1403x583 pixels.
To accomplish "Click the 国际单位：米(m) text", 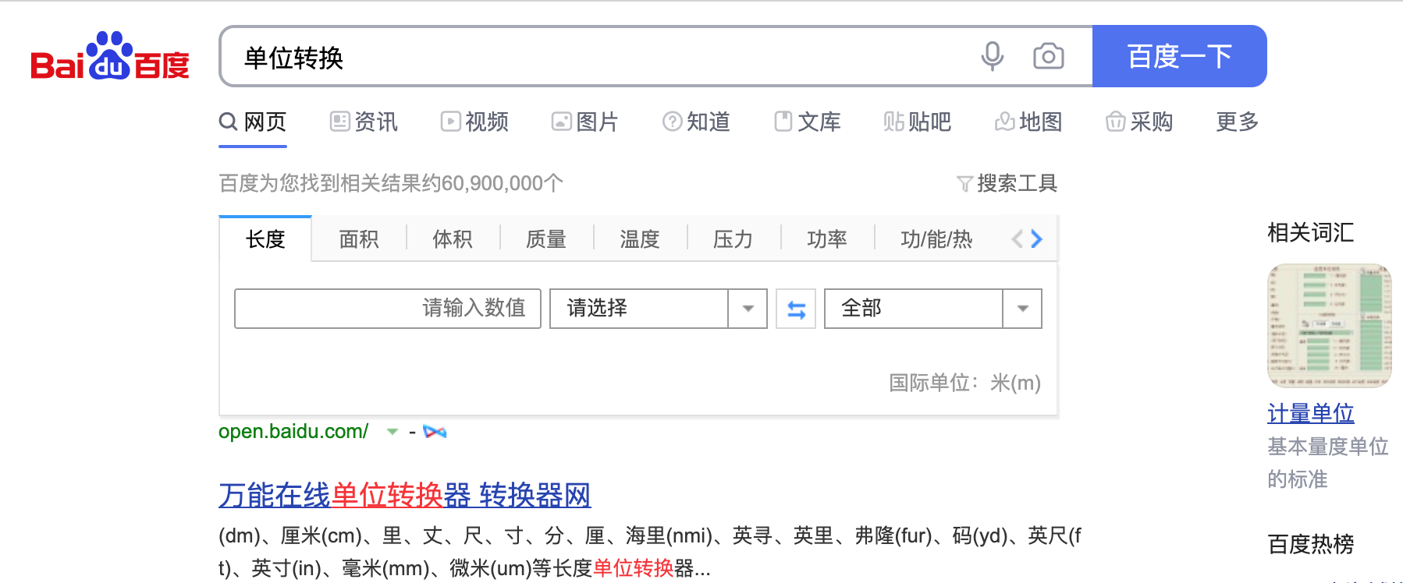I will pyautogui.click(x=964, y=383).
